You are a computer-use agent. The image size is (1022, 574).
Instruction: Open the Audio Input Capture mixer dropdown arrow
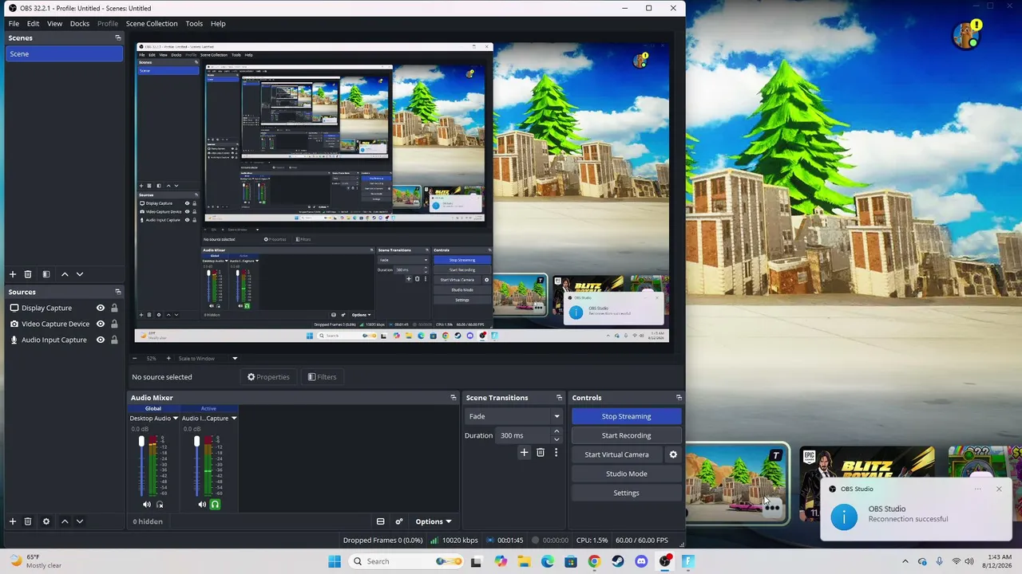coord(233,418)
